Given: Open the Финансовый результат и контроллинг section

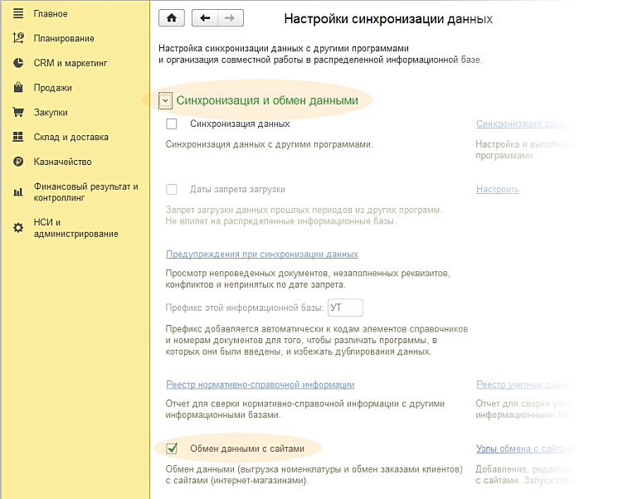Looking at the screenshot, I should (x=85, y=192).
